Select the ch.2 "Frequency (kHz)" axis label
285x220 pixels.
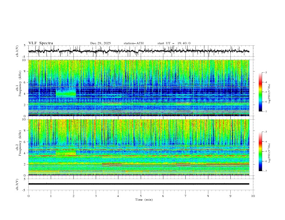[x=20, y=143]
